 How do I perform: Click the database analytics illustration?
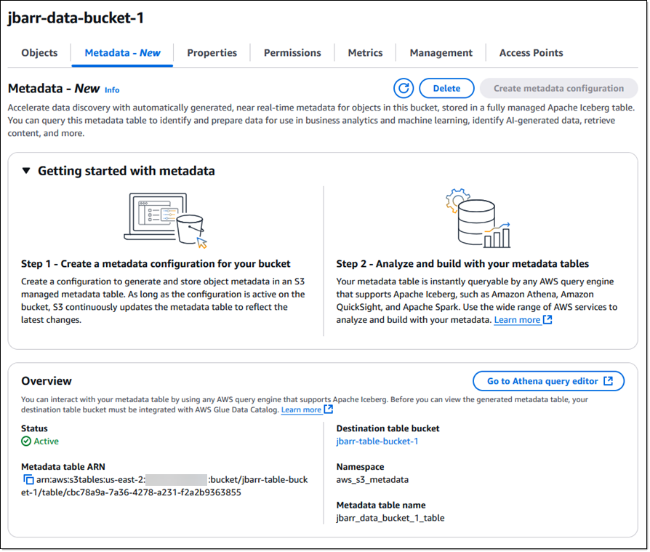tap(478, 218)
